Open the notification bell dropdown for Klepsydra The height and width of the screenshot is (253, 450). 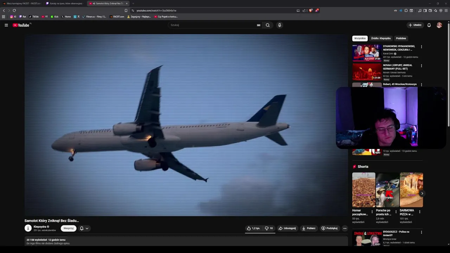pyautogui.click(x=84, y=228)
